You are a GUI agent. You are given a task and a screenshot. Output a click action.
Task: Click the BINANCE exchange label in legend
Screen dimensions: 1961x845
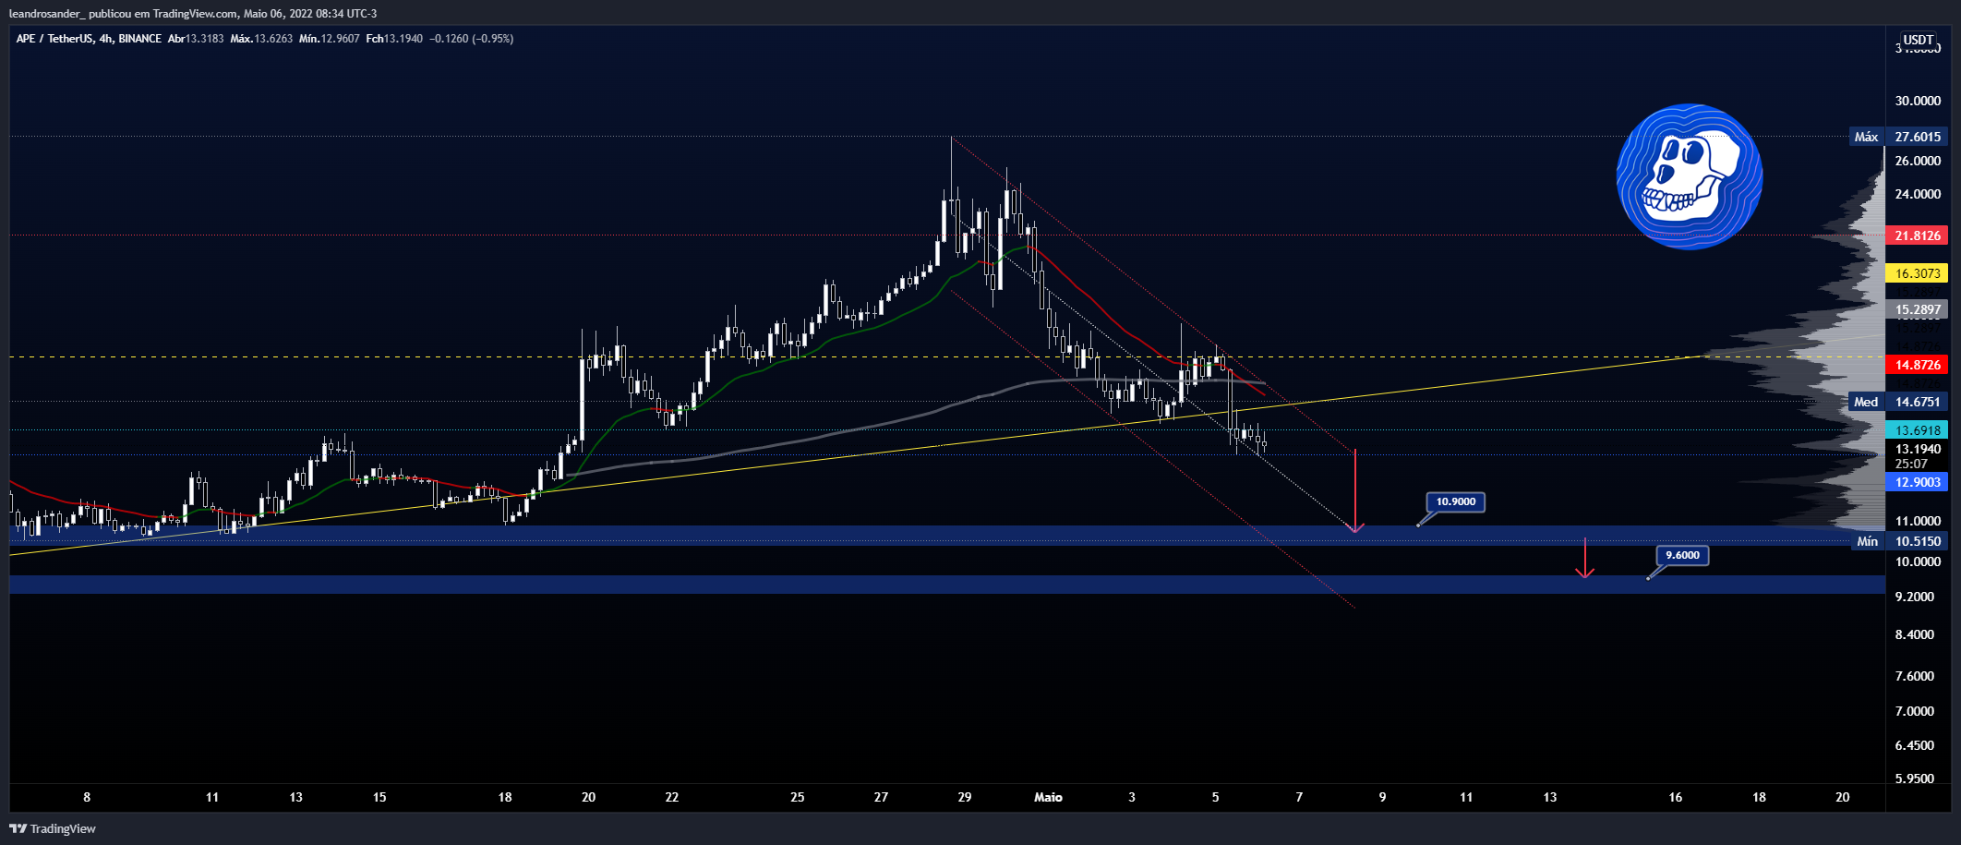[x=140, y=39]
